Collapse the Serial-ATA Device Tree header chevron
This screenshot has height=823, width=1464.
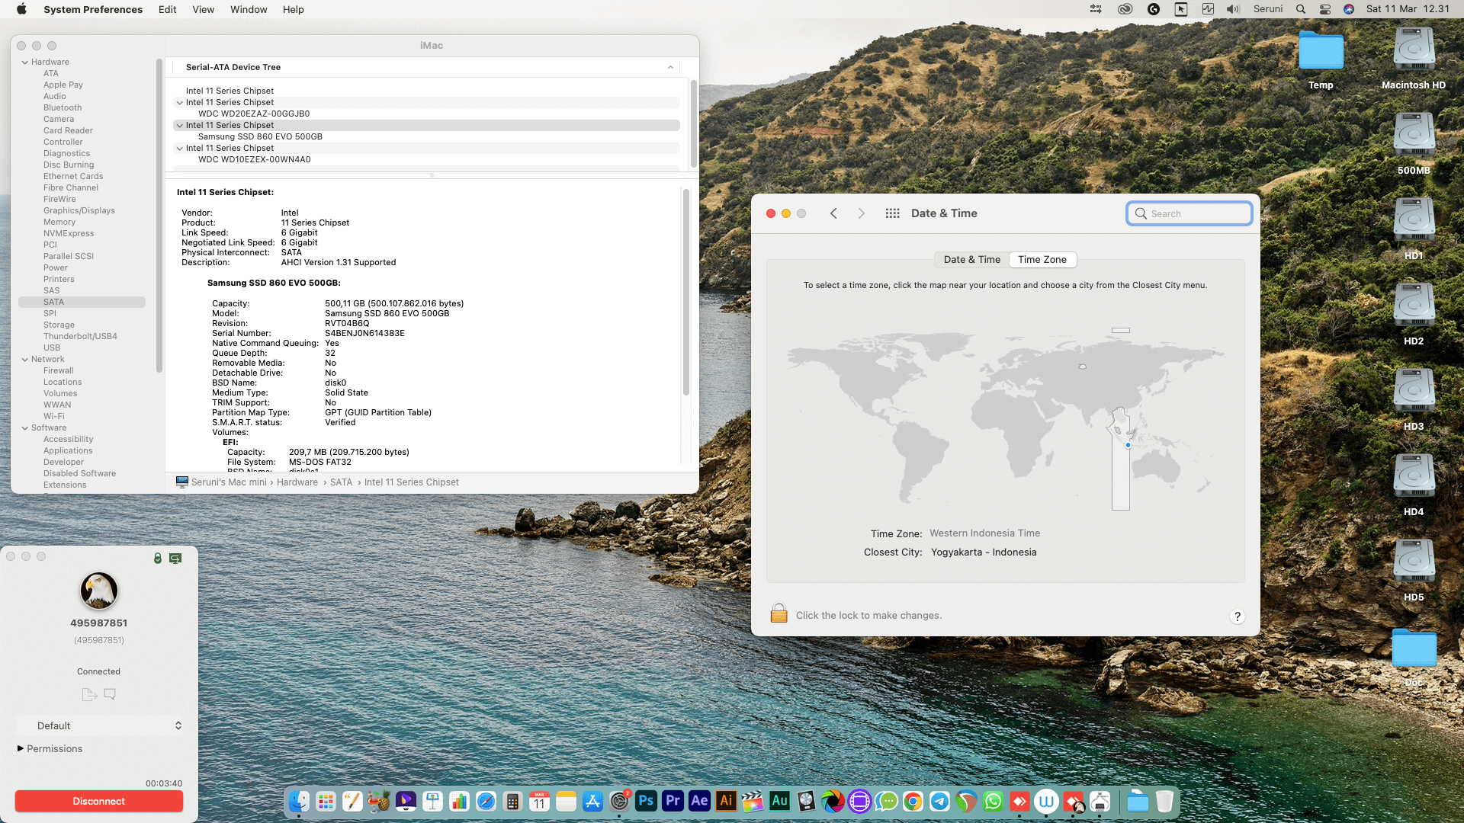pyautogui.click(x=670, y=67)
